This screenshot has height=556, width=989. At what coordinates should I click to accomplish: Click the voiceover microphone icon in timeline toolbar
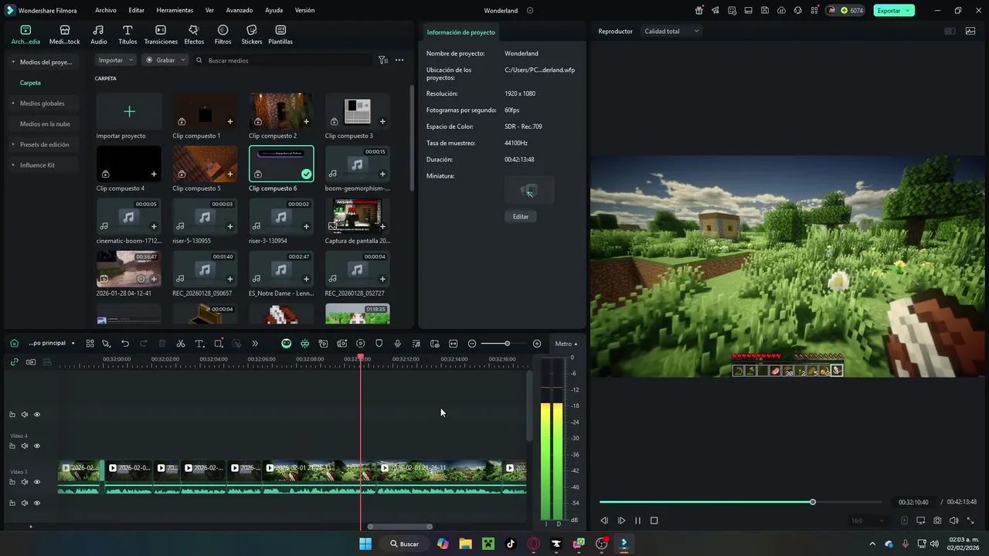click(x=397, y=344)
